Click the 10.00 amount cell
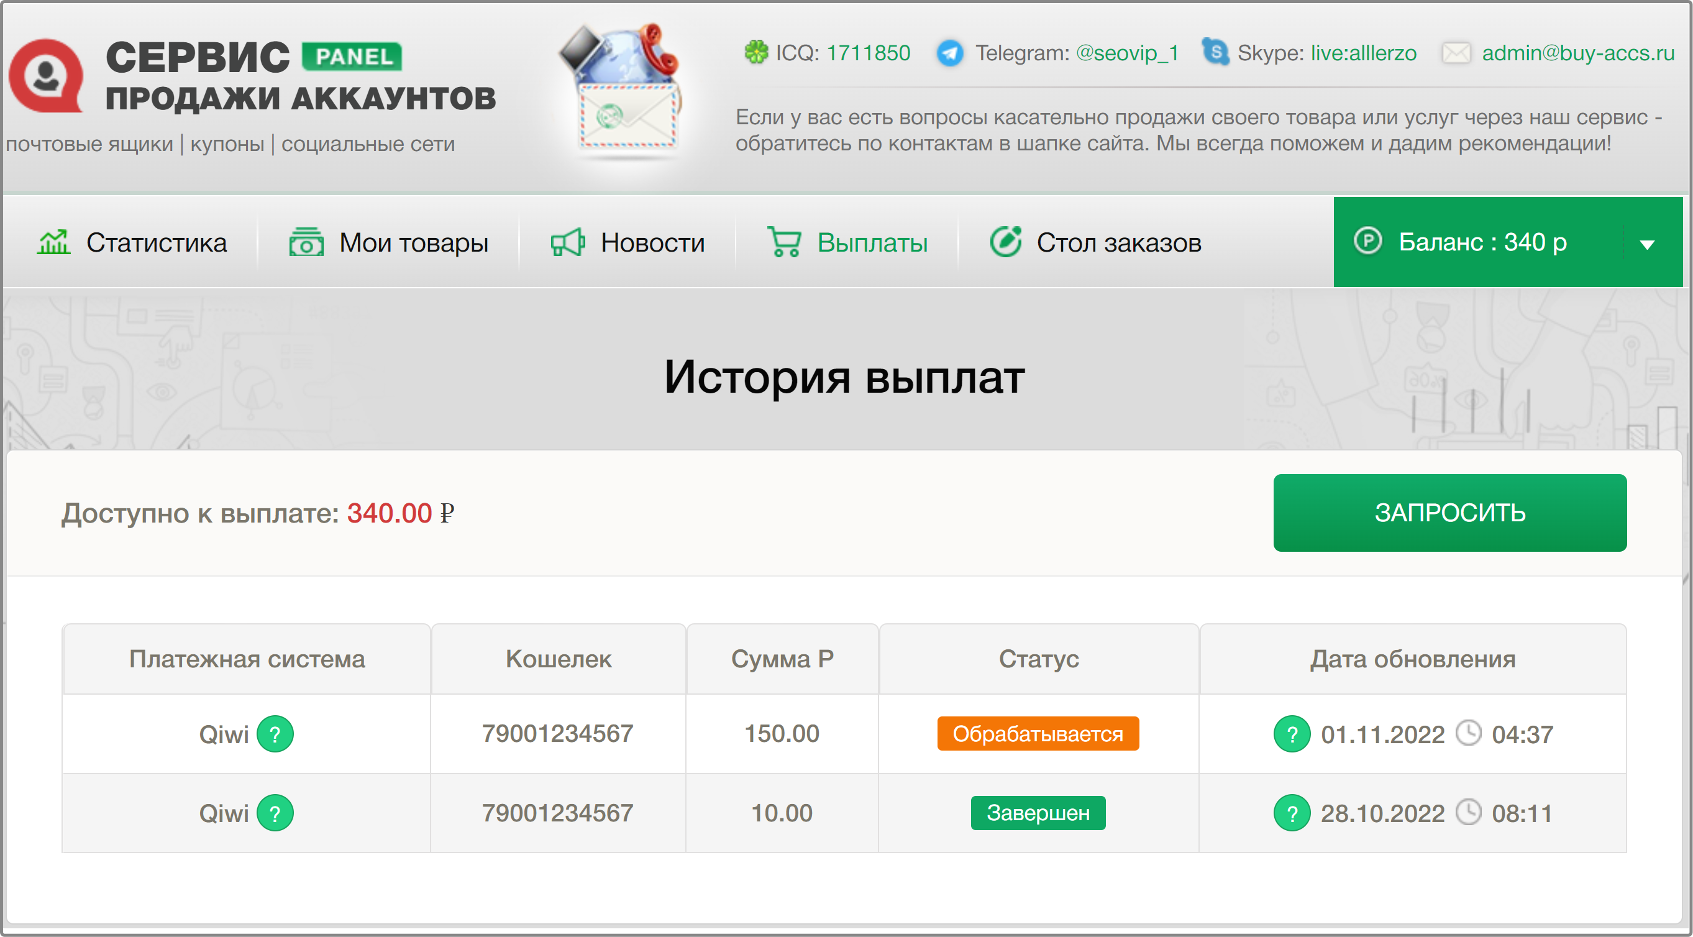Screen dimensions: 1693x937 782,813
